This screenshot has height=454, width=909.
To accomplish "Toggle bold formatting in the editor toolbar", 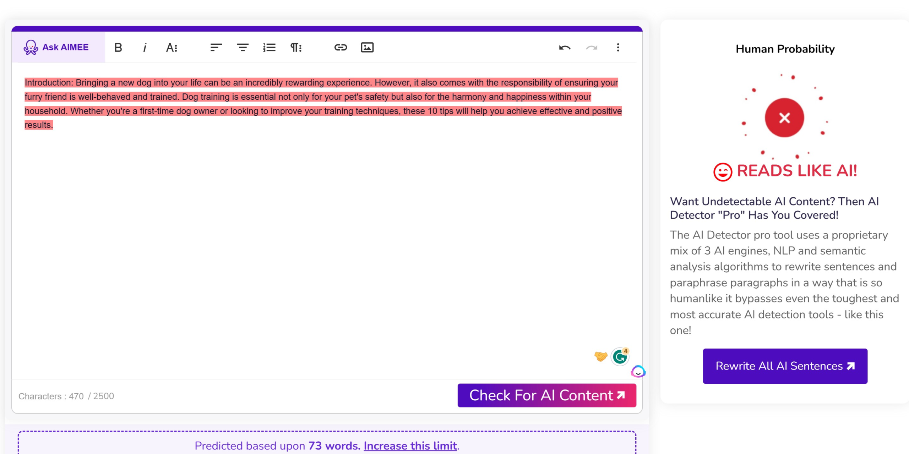I will tap(118, 48).
